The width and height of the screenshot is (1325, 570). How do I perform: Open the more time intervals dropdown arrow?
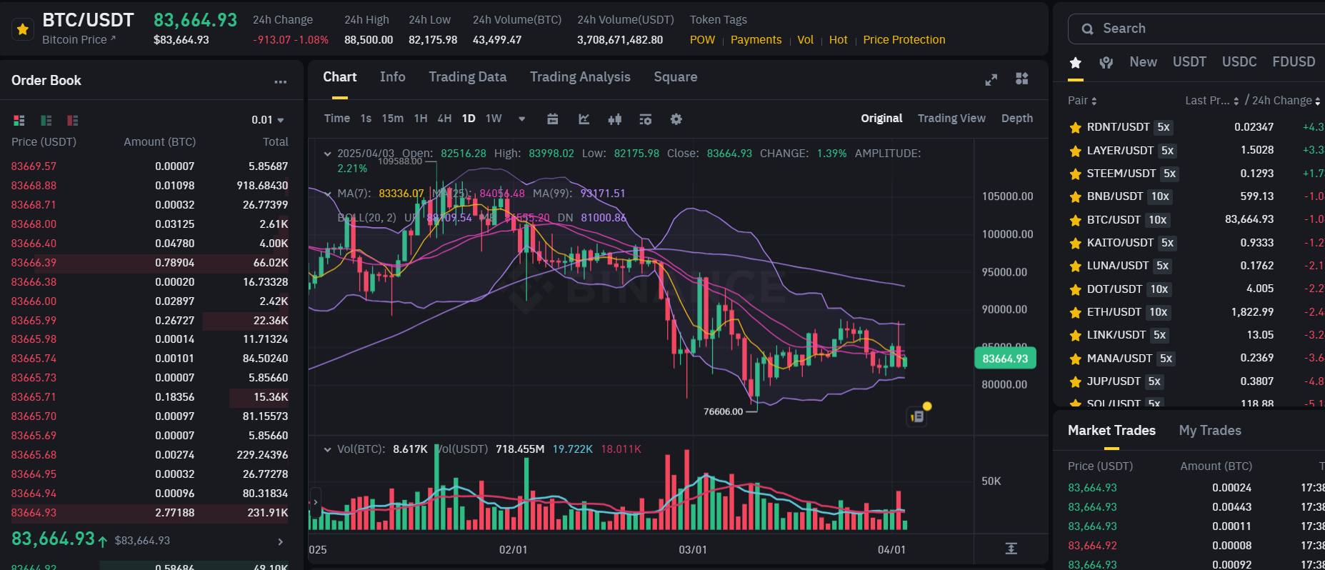[522, 119]
